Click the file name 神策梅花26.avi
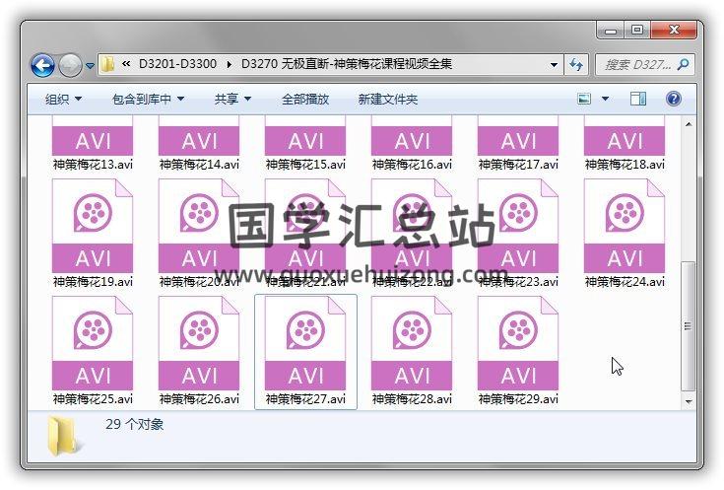The image size is (724, 490). click(199, 399)
